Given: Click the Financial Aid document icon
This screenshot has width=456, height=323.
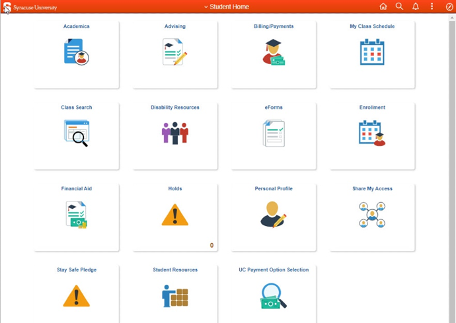Looking at the screenshot, I should (77, 214).
